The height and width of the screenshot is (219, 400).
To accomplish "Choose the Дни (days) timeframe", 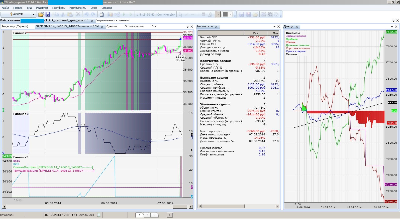I will coord(173,15).
